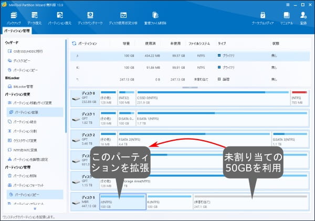Select パーティションフォーマット

point(26,185)
